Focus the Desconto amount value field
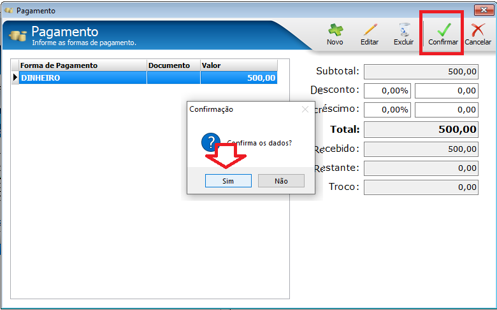497x310 pixels. coord(446,91)
